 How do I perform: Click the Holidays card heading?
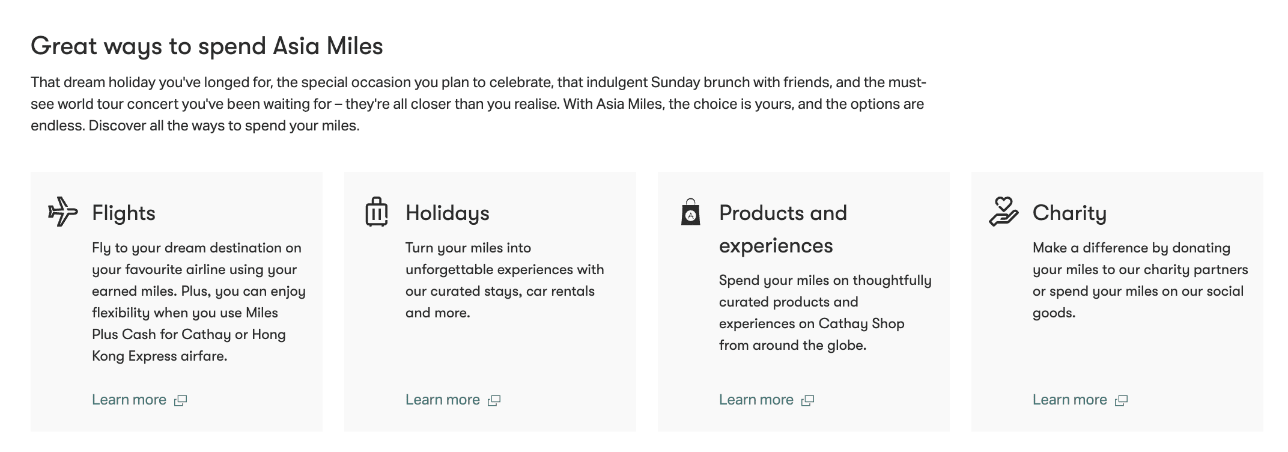click(x=448, y=213)
